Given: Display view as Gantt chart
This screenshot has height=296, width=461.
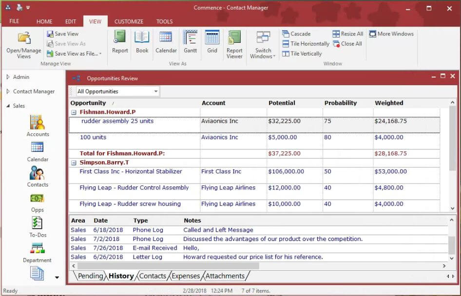Looking at the screenshot, I should 190,42.
